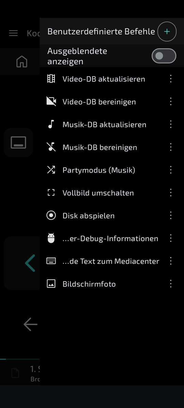Open options menu for Bildschirmfoto
The image size is (184, 408).
click(x=171, y=284)
